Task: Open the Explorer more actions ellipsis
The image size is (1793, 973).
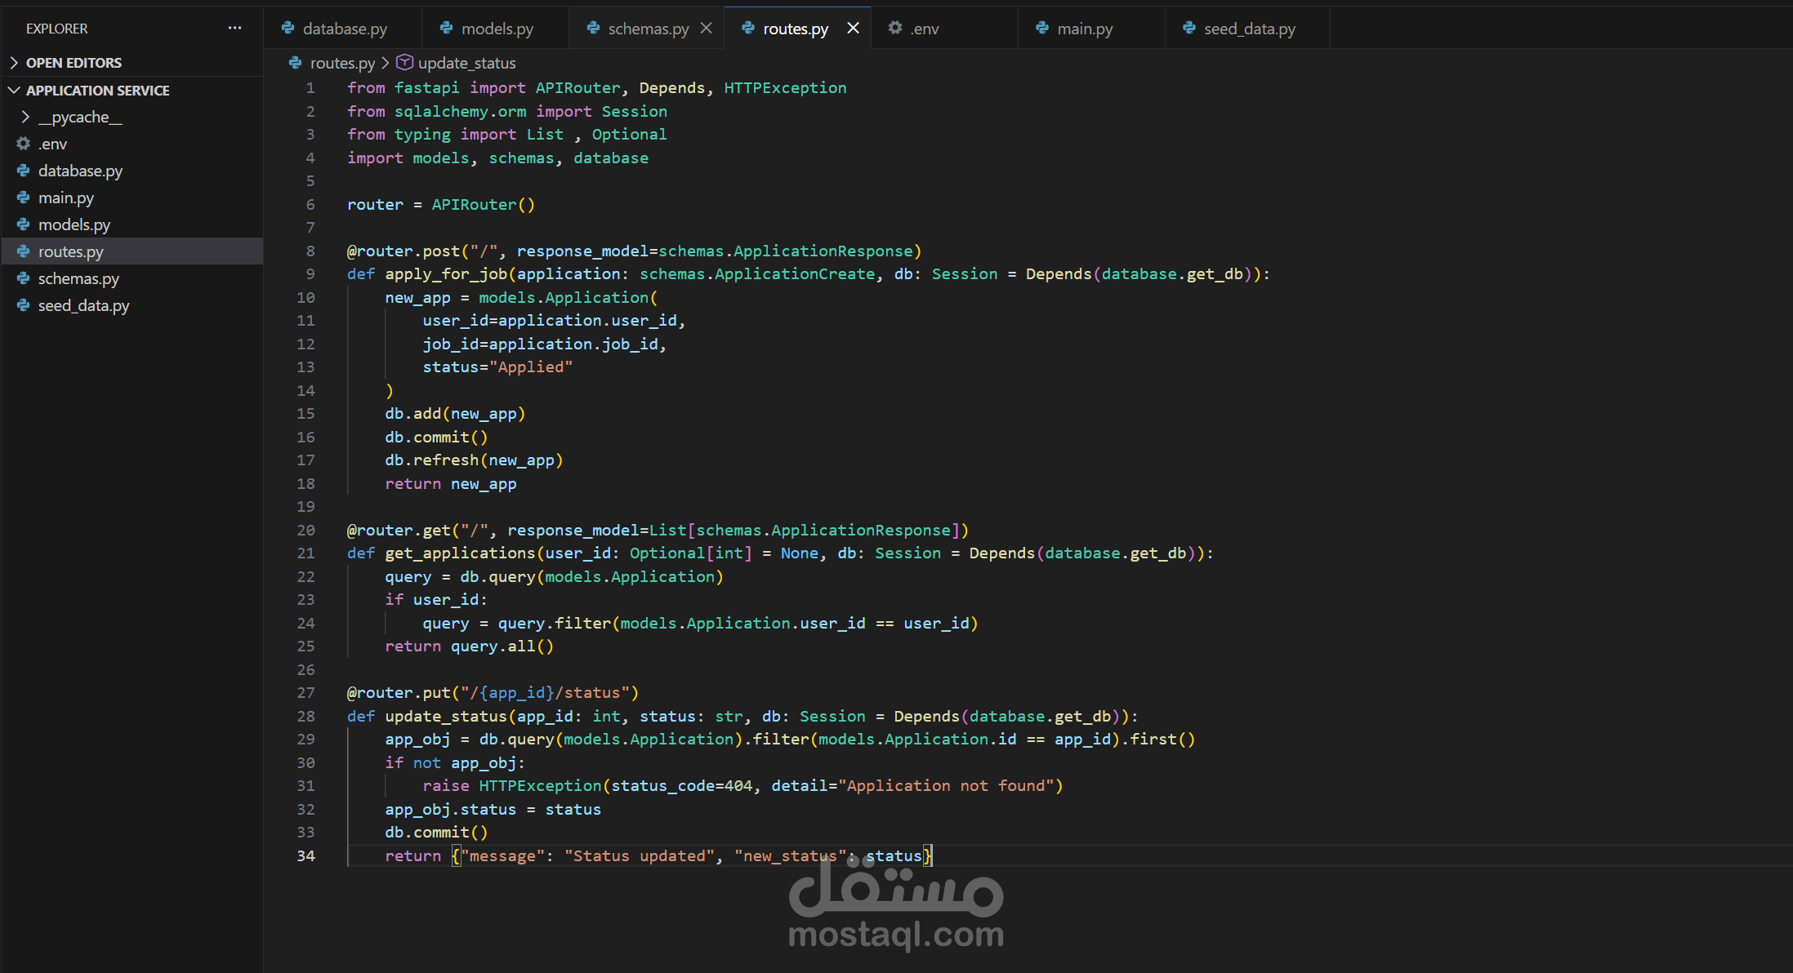Action: click(234, 28)
